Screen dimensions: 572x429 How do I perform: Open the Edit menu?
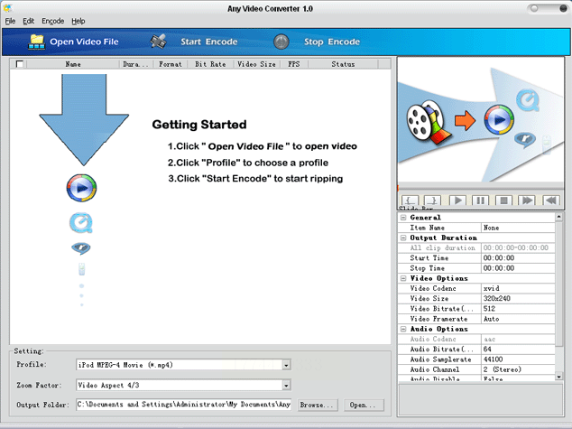pyautogui.click(x=29, y=21)
